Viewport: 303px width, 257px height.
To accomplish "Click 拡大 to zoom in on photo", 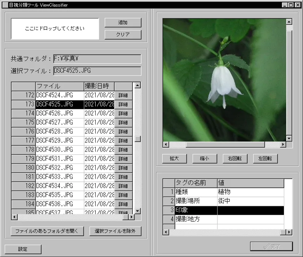I will (x=174, y=158).
